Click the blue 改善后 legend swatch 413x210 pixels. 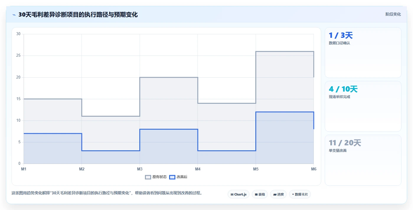tap(172, 177)
